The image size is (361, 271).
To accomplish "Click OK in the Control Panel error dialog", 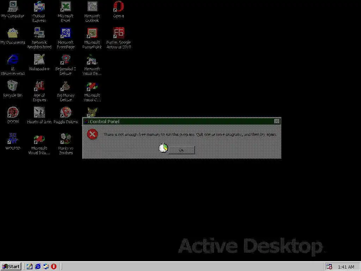I will [x=182, y=150].
